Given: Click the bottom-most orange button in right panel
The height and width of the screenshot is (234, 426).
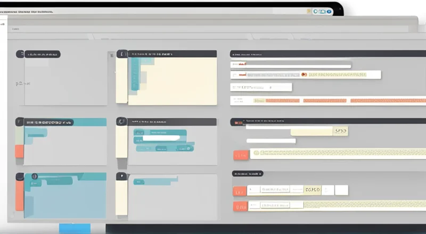Looking at the screenshot, I should pyautogui.click(x=240, y=206).
